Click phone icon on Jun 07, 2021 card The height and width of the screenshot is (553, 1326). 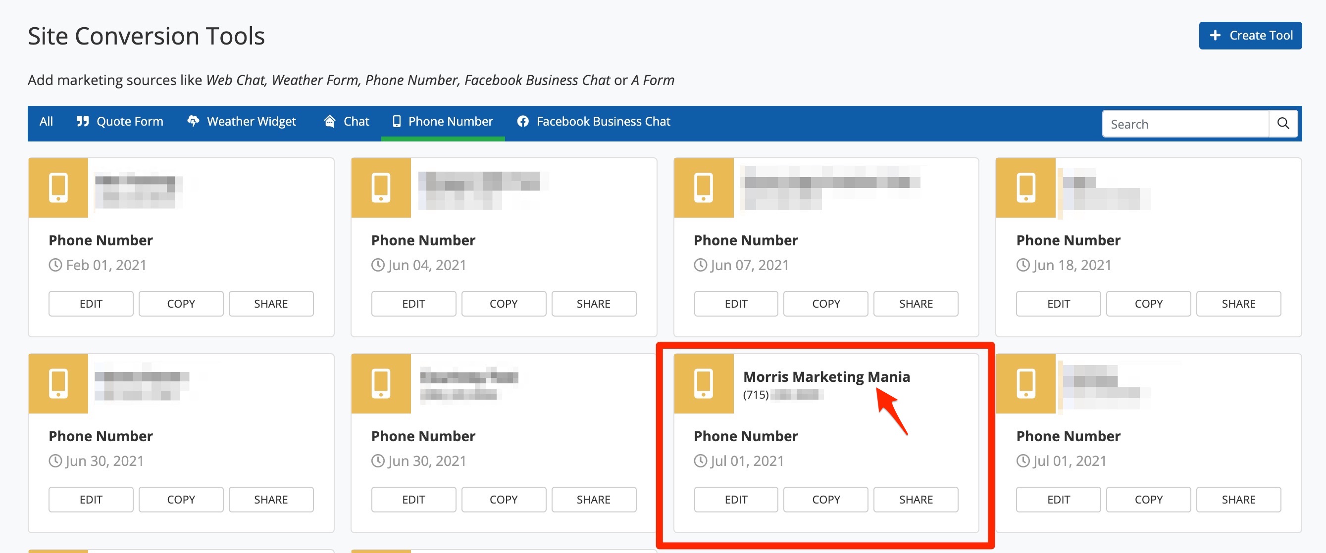pos(703,188)
